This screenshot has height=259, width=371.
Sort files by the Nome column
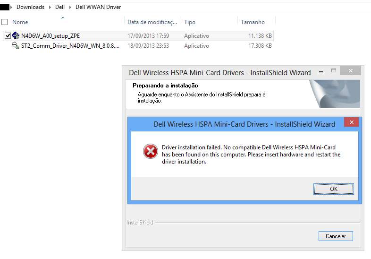pos(20,22)
